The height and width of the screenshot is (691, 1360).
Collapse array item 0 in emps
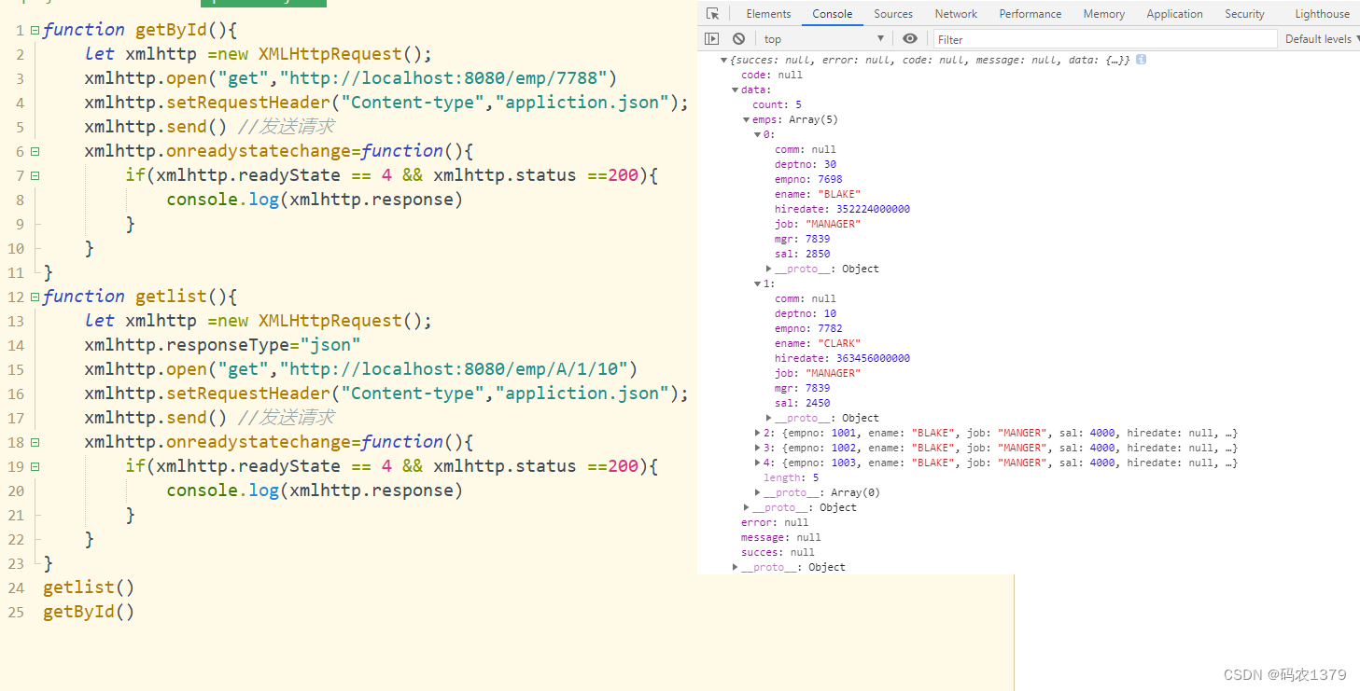tap(758, 134)
